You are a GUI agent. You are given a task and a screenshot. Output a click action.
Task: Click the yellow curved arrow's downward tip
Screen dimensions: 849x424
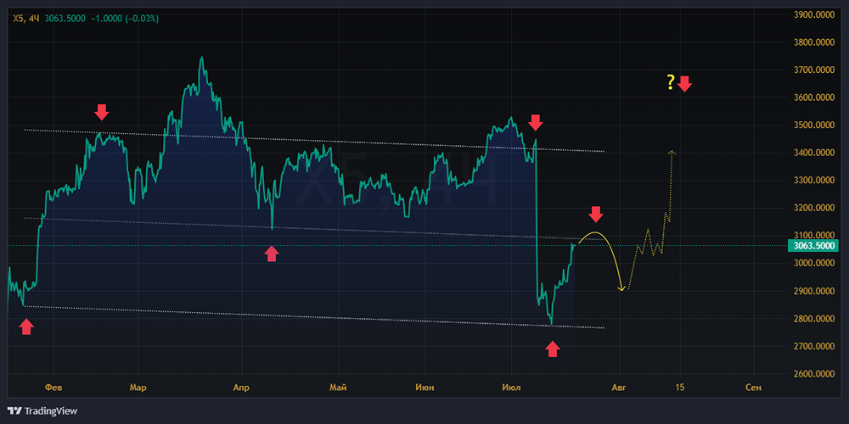[x=622, y=290]
